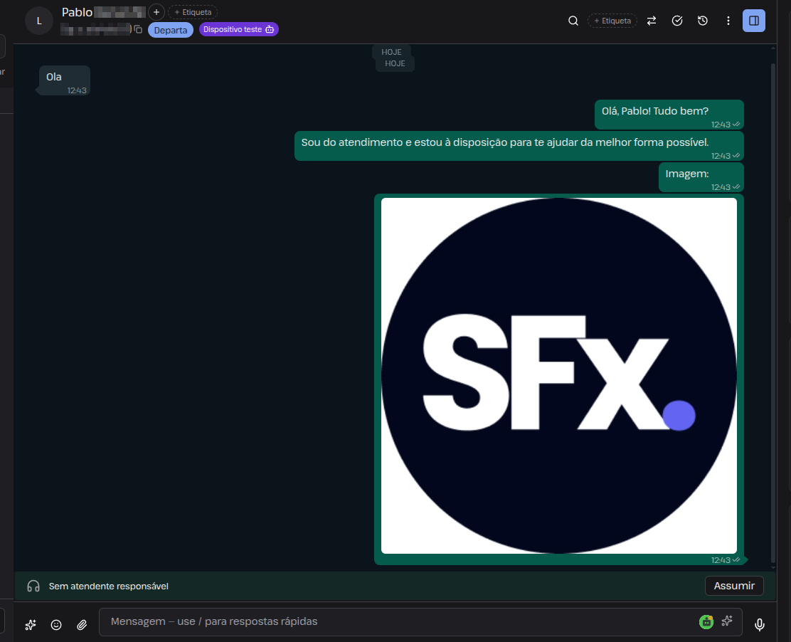This screenshot has height=642, width=791.
Task: Toggle the blue side panel button
Action: [754, 21]
